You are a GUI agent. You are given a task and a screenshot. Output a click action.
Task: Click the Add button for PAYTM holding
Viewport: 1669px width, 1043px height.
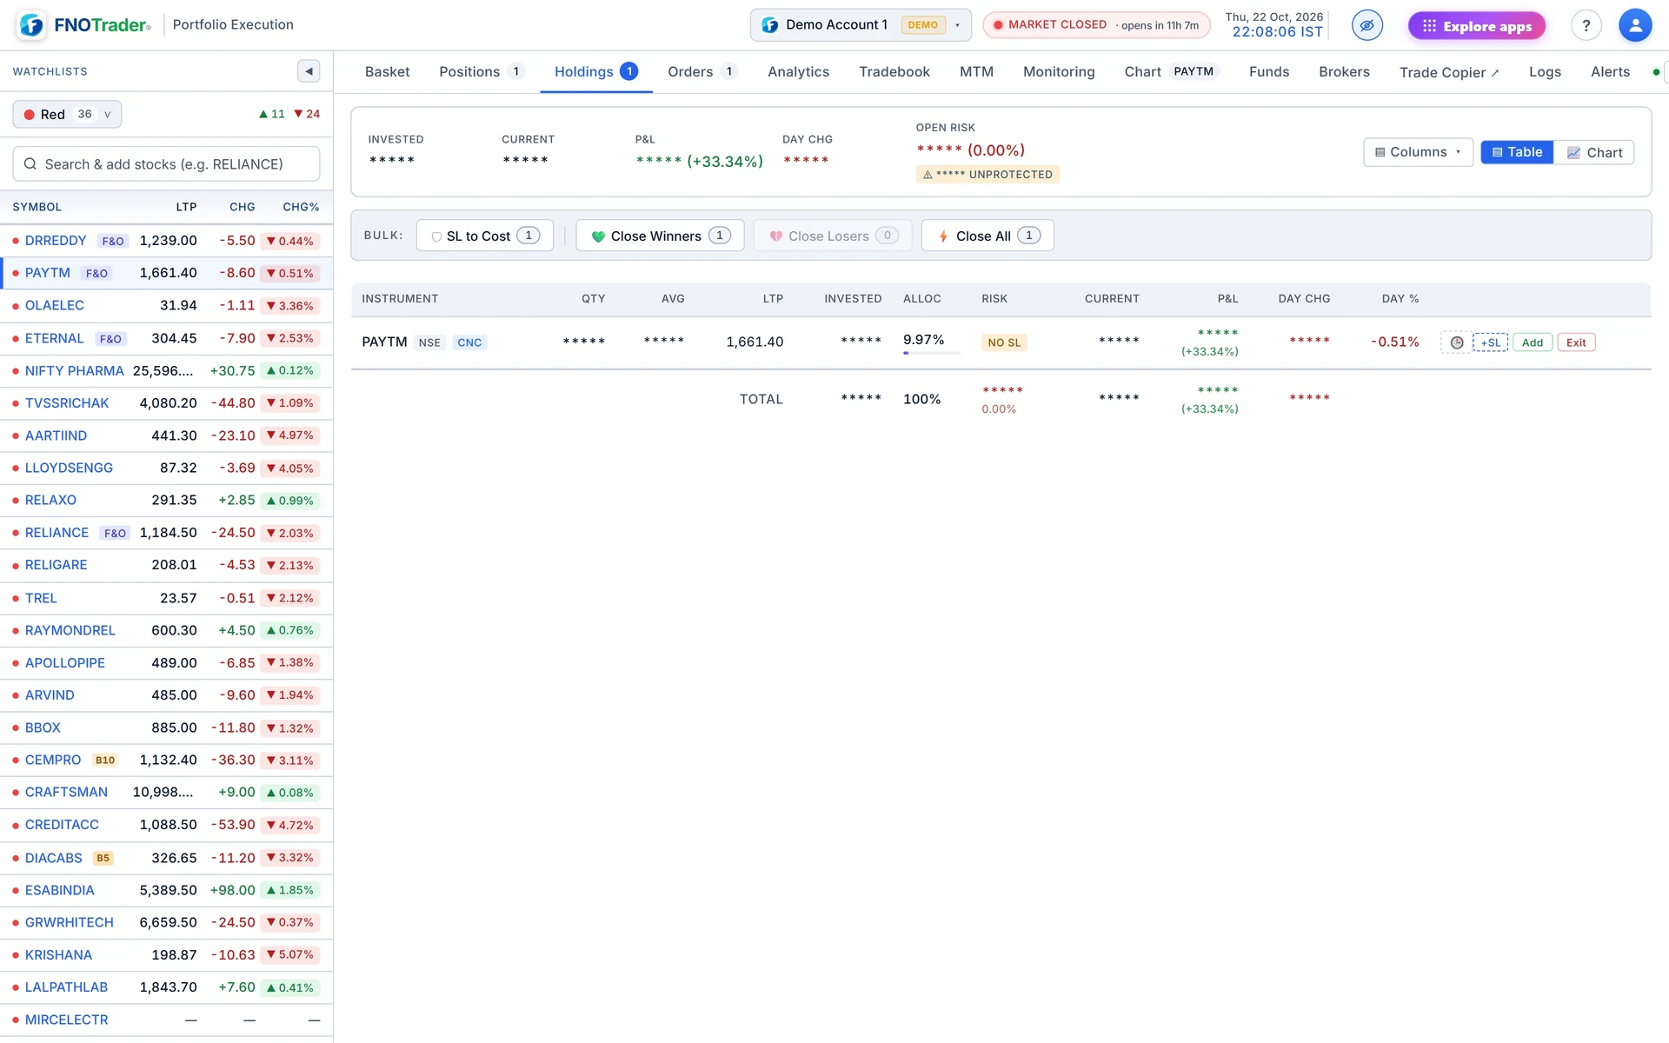[x=1533, y=342]
